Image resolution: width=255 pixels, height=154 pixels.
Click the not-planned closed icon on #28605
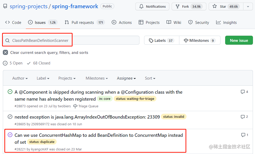tap(10, 117)
